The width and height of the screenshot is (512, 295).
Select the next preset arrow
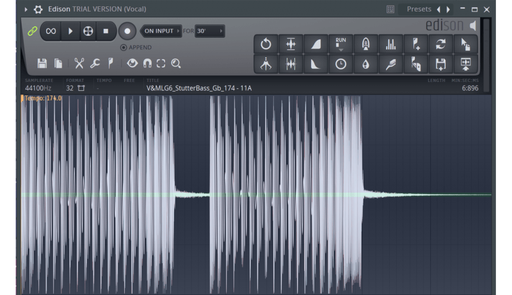click(449, 10)
